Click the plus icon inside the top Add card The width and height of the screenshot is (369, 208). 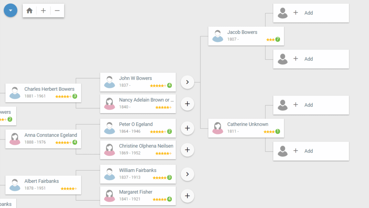(x=296, y=13)
